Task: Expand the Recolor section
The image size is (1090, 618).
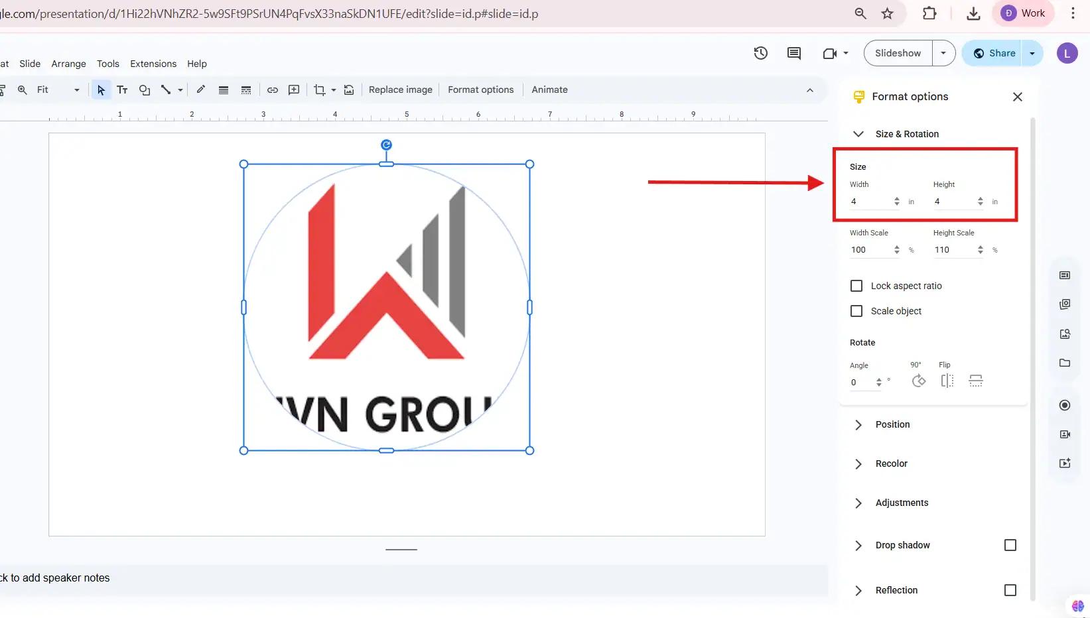Action: 891,463
